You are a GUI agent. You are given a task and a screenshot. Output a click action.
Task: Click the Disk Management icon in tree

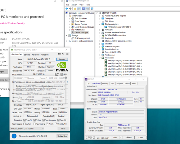[x=73, y=38]
